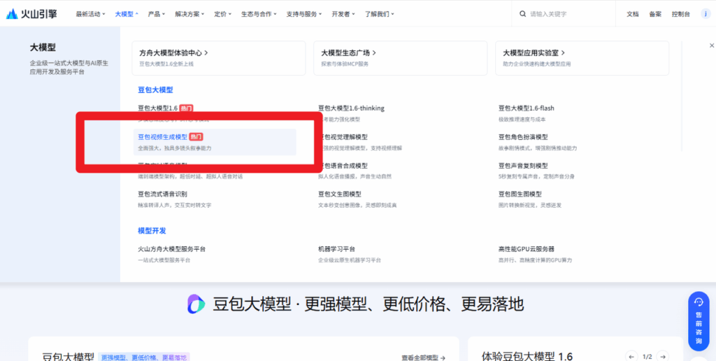Click the search magnifier icon

point(522,14)
